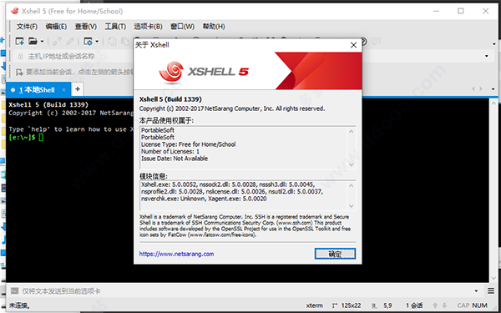The height and width of the screenshot is (313, 501).
Task: Click the chat bubble icon in toolbar
Action: (376, 41)
